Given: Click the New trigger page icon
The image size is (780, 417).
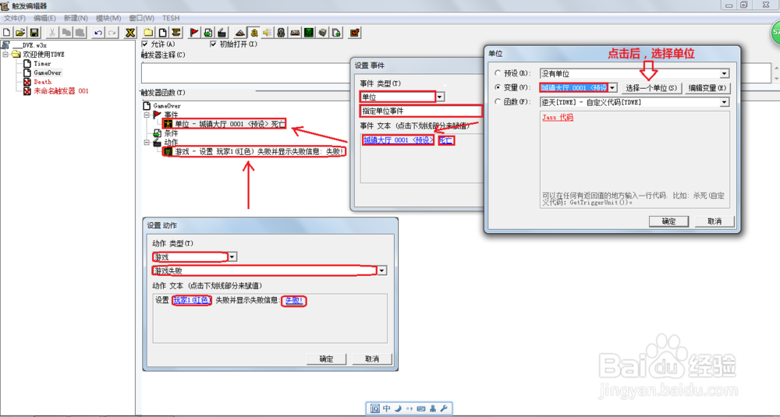Looking at the screenshot, I should [x=162, y=33].
